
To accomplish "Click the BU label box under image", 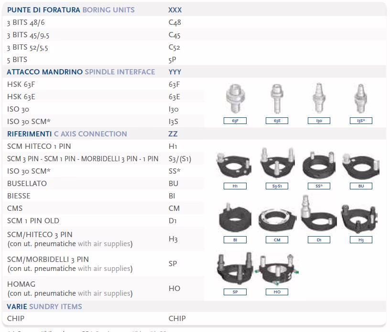I will click(x=361, y=186).
